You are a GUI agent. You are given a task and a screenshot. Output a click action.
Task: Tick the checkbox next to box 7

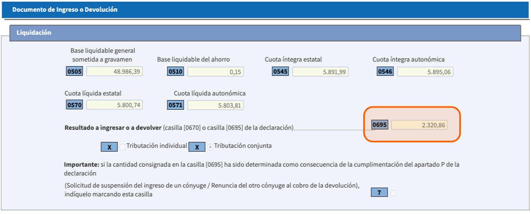click(393, 193)
